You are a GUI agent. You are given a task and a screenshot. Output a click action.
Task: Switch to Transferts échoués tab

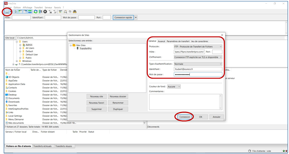[43, 146]
